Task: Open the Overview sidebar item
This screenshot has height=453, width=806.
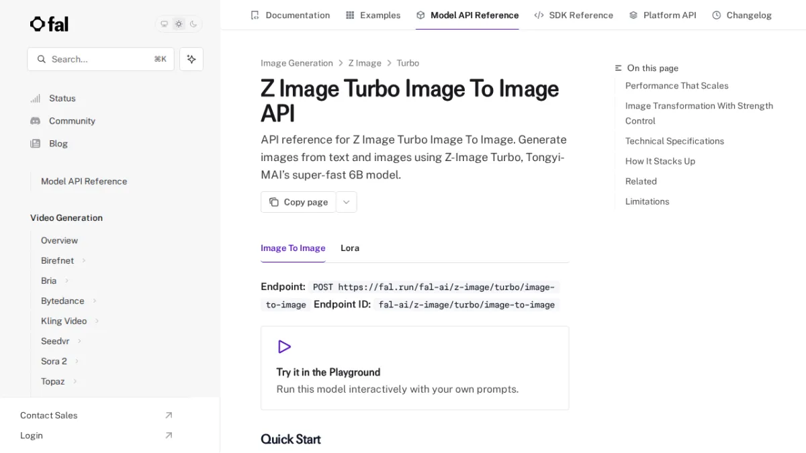Action: tap(59, 240)
